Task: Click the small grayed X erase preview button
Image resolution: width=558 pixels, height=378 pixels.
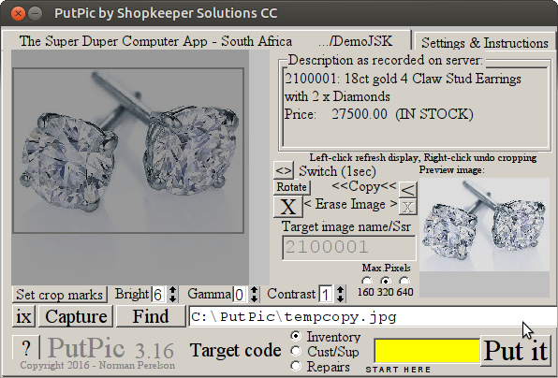Action: pyautogui.click(x=407, y=207)
